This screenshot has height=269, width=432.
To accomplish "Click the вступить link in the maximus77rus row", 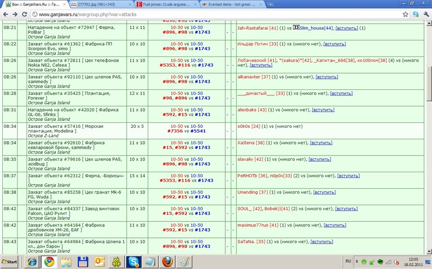I will (x=335, y=225).
